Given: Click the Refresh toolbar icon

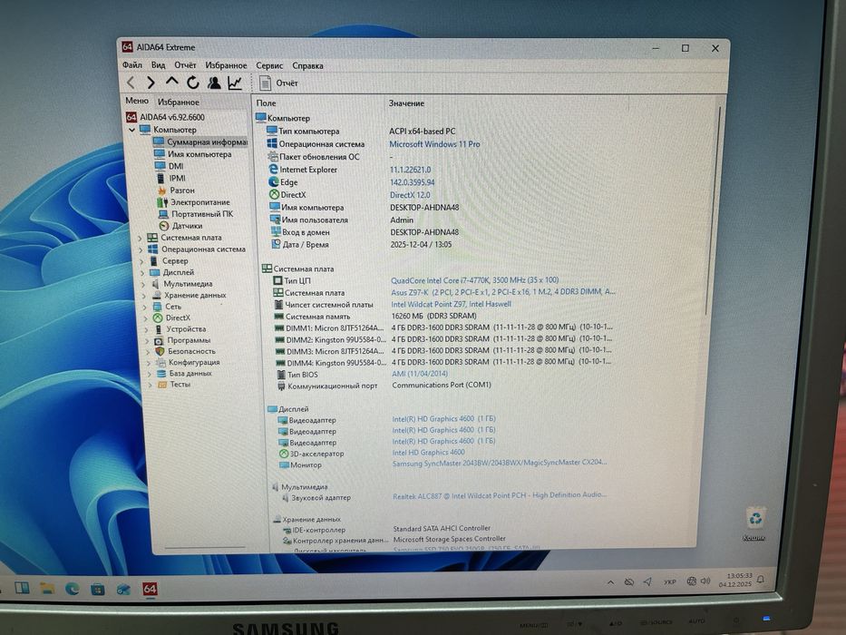Looking at the screenshot, I should tap(192, 83).
